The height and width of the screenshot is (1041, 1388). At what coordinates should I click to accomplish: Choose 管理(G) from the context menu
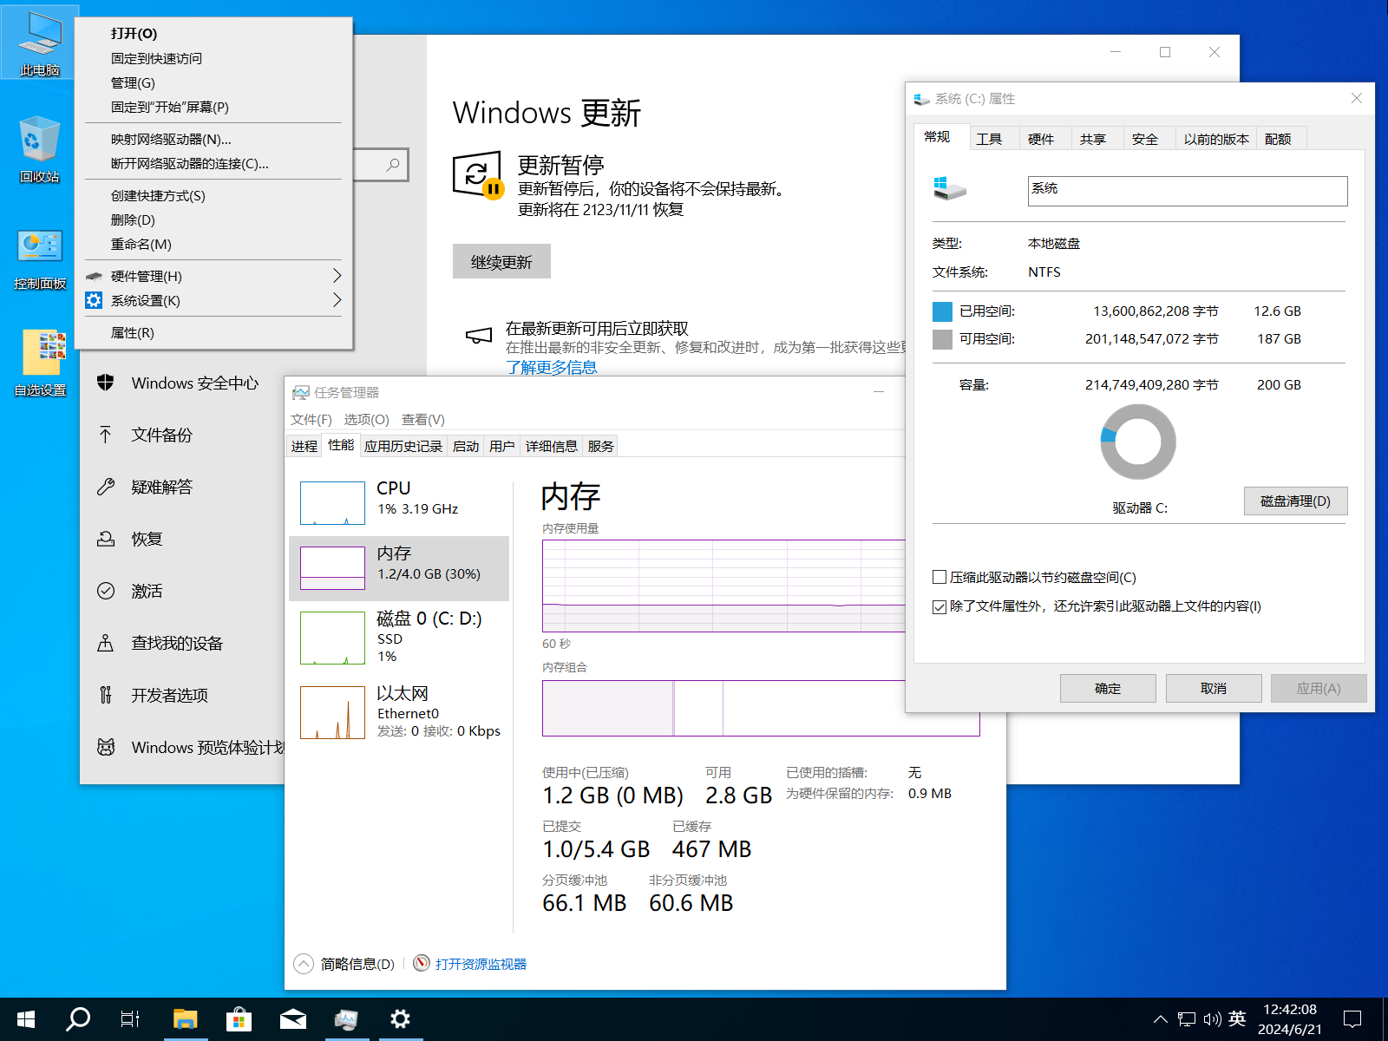(x=213, y=82)
